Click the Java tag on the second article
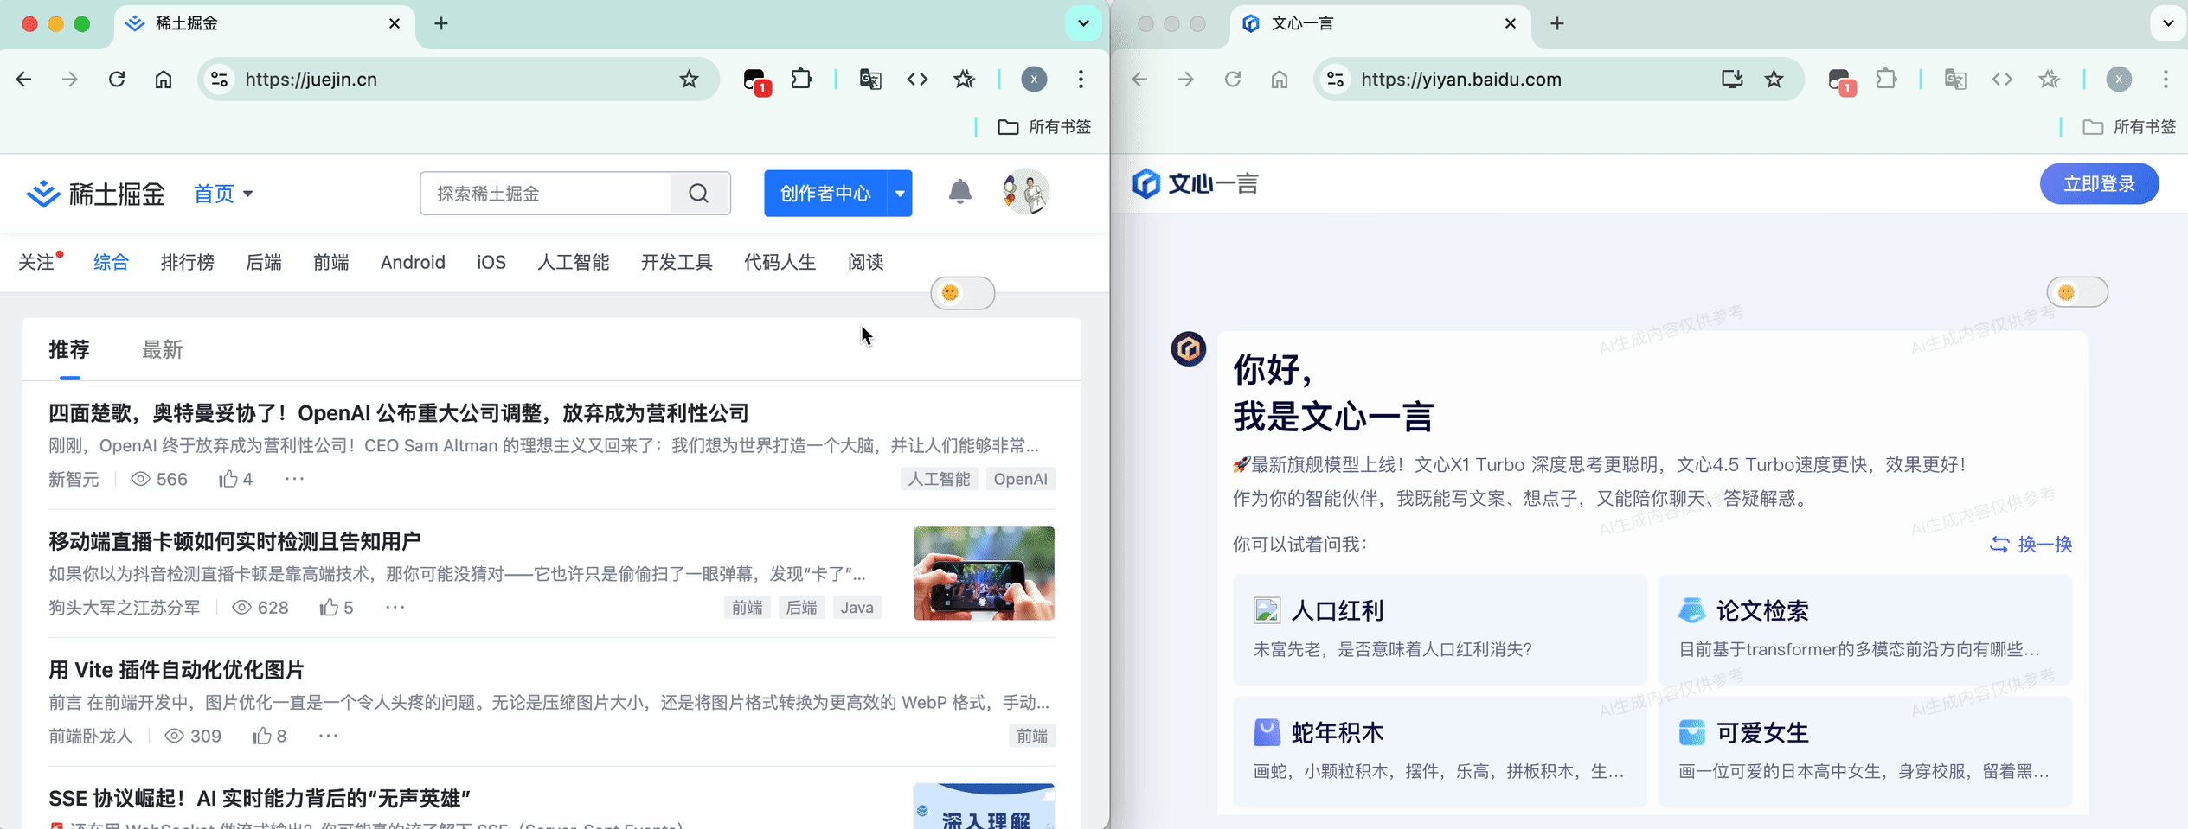This screenshot has width=2188, height=829. [857, 609]
